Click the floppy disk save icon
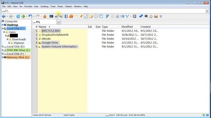Viewport: 211px width, 118px height. [x=156, y=16]
